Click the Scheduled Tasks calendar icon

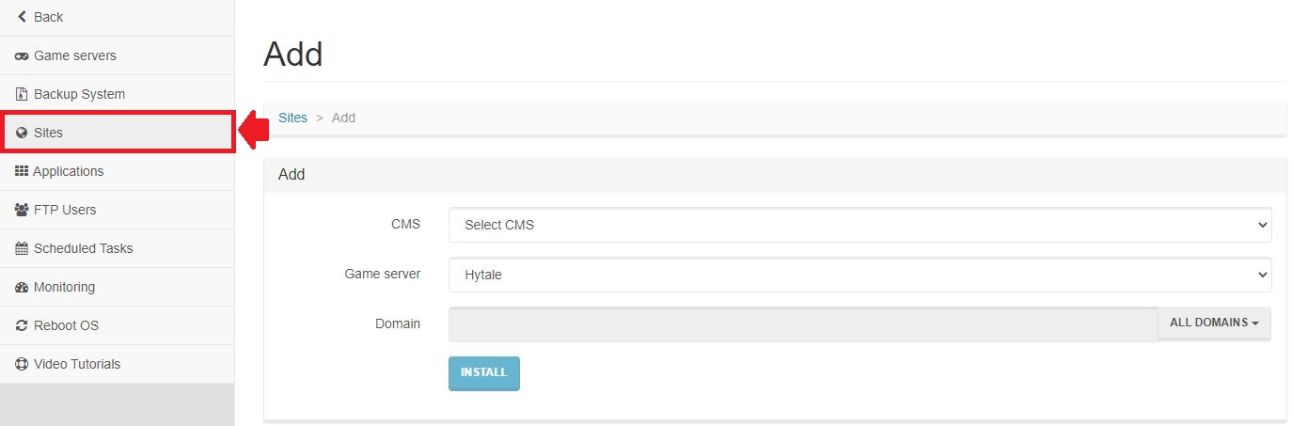[x=22, y=248]
